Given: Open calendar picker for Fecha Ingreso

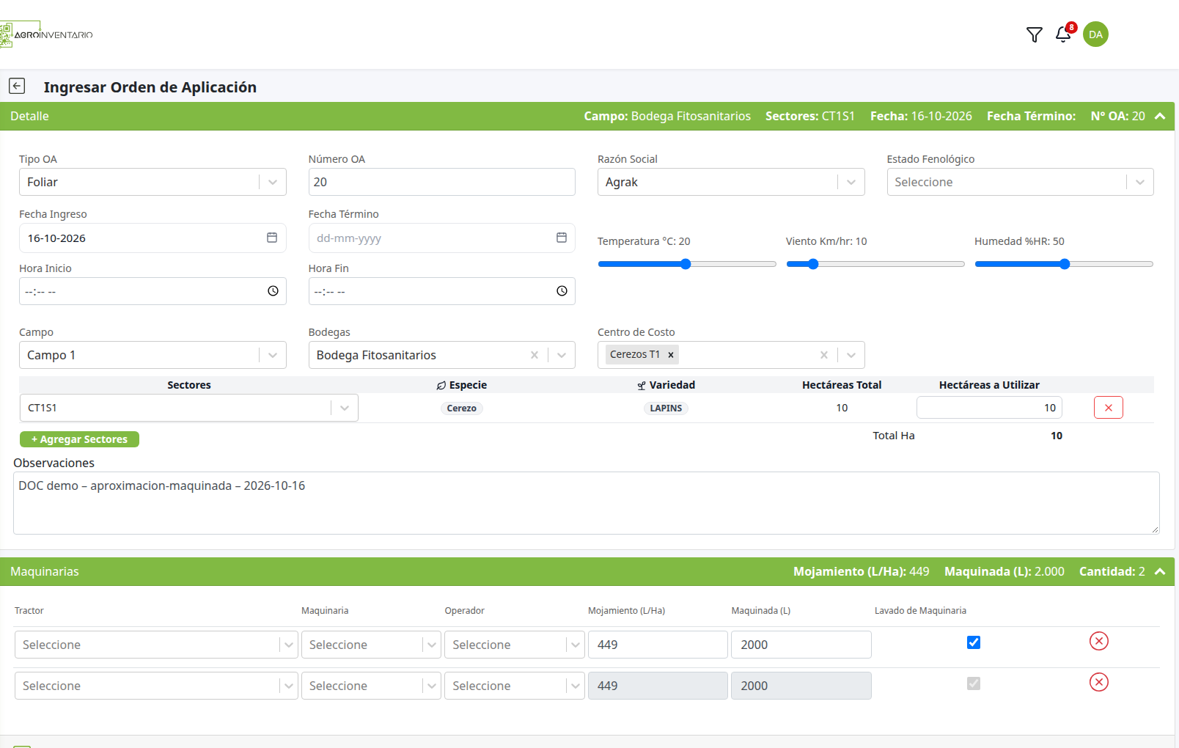Looking at the screenshot, I should pos(272,238).
